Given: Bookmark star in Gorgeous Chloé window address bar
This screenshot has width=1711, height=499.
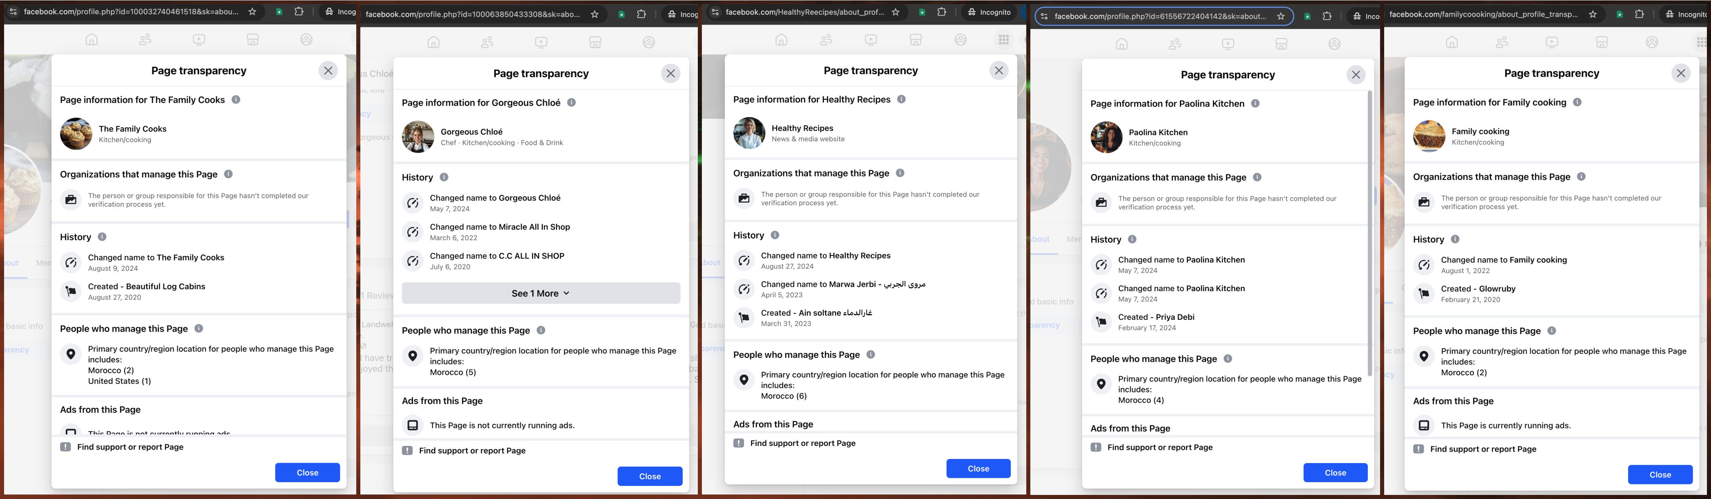Looking at the screenshot, I should [x=594, y=14].
